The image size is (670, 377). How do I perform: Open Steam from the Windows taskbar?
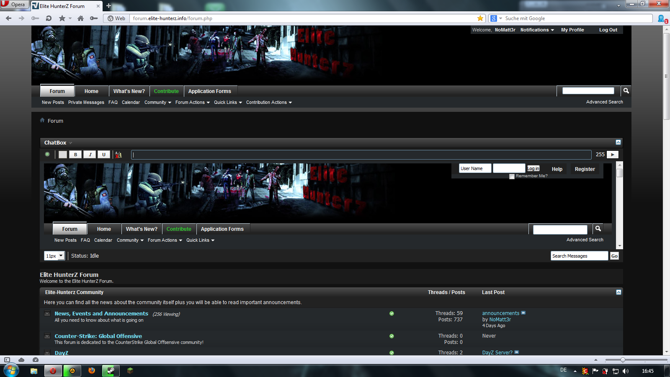111,371
